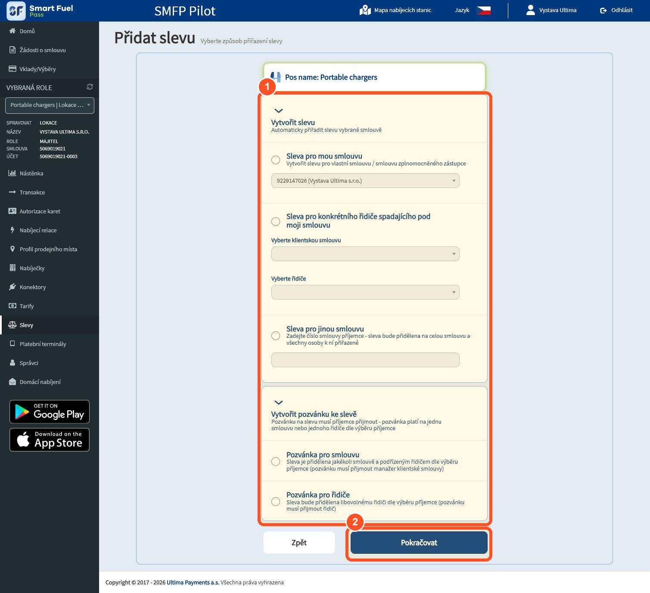Click the refresh role icon
Viewport: 650px width, 593px height.
tap(90, 87)
